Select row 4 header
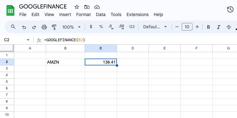The height and width of the screenshot is (118, 237). coord(7,75)
